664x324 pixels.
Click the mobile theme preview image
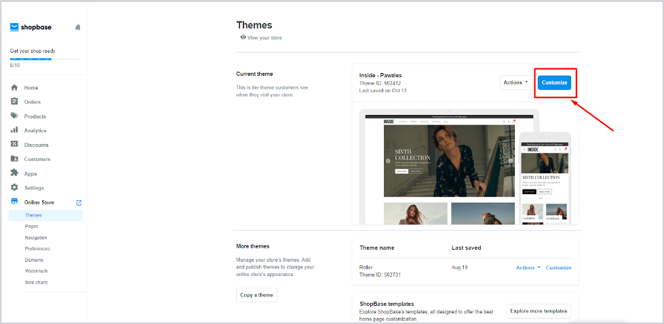545,179
